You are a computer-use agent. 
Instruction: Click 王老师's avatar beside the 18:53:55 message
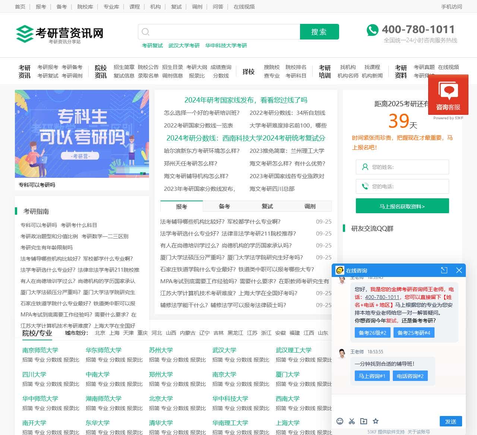342,354
